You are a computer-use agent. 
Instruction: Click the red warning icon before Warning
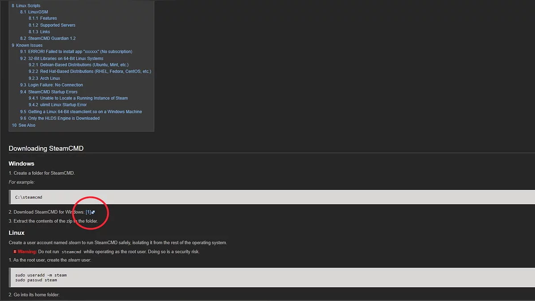15,252
